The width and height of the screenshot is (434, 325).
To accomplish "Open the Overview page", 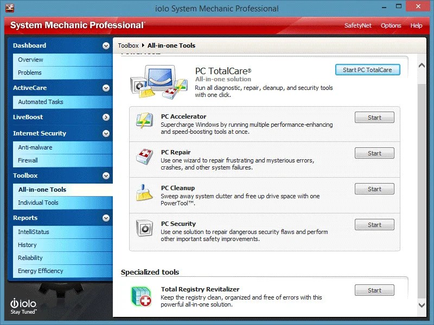I will pyautogui.click(x=63, y=60).
